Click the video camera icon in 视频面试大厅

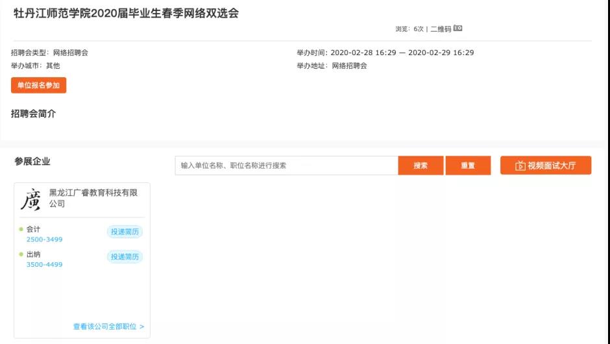click(520, 166)
